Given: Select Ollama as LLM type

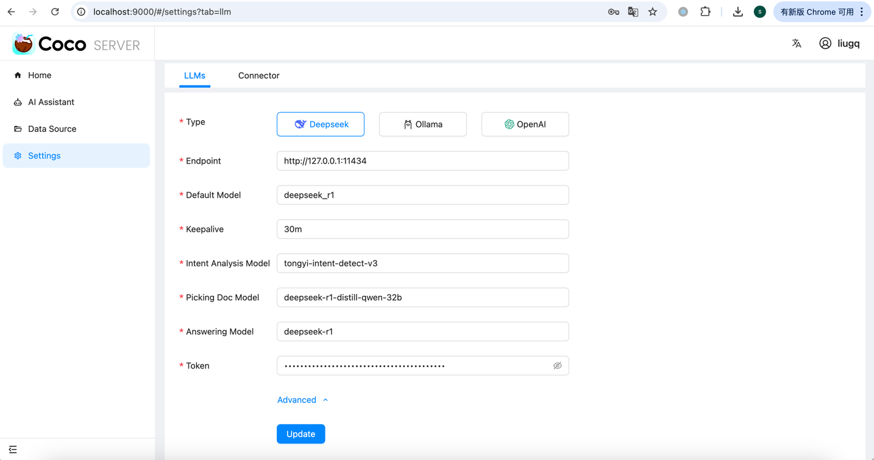Looking at the screenshot, I should tap(423, 124).
